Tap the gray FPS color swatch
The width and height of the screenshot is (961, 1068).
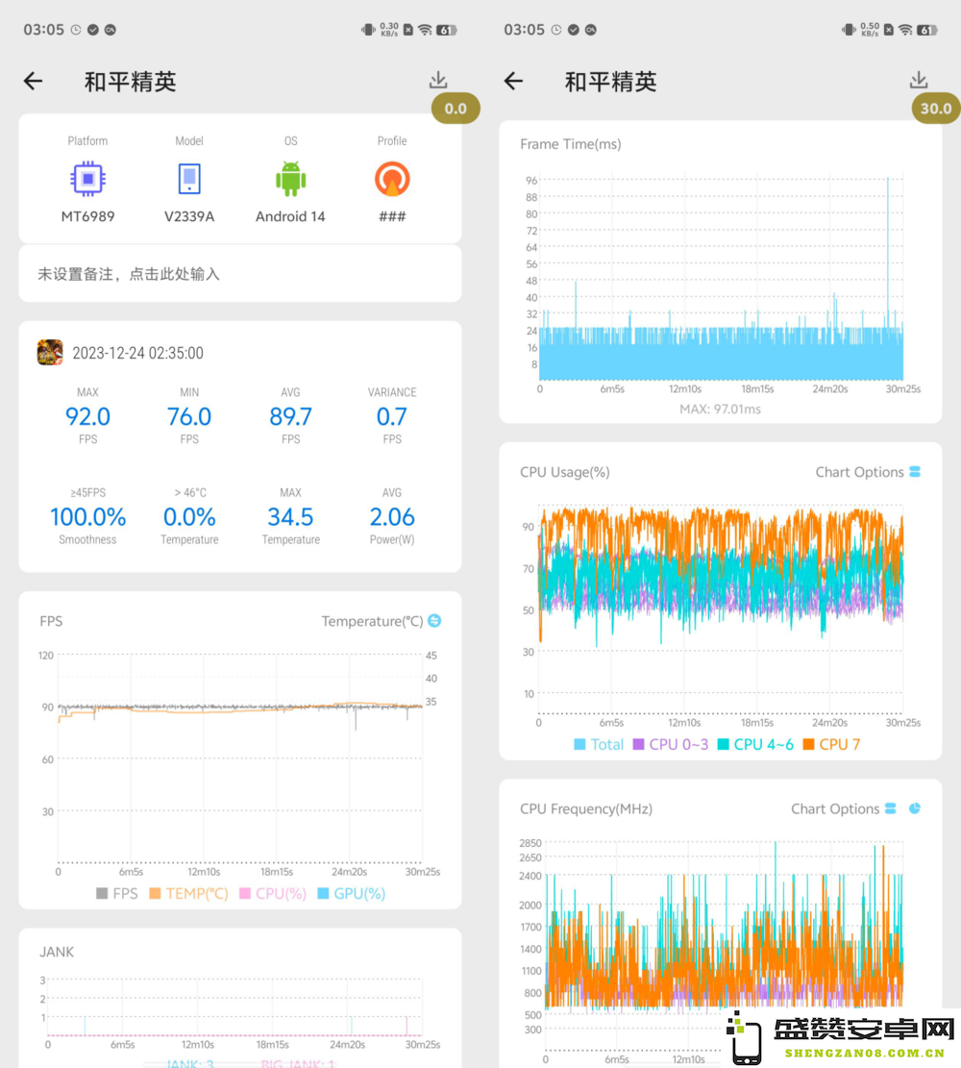[102, 894]
